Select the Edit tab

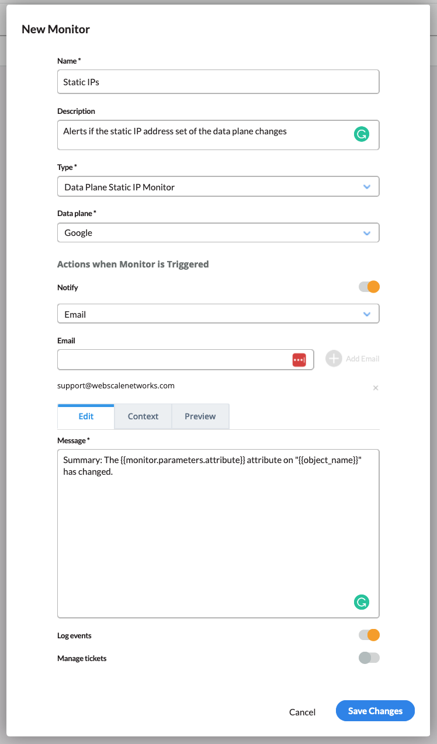coord(86,416)
